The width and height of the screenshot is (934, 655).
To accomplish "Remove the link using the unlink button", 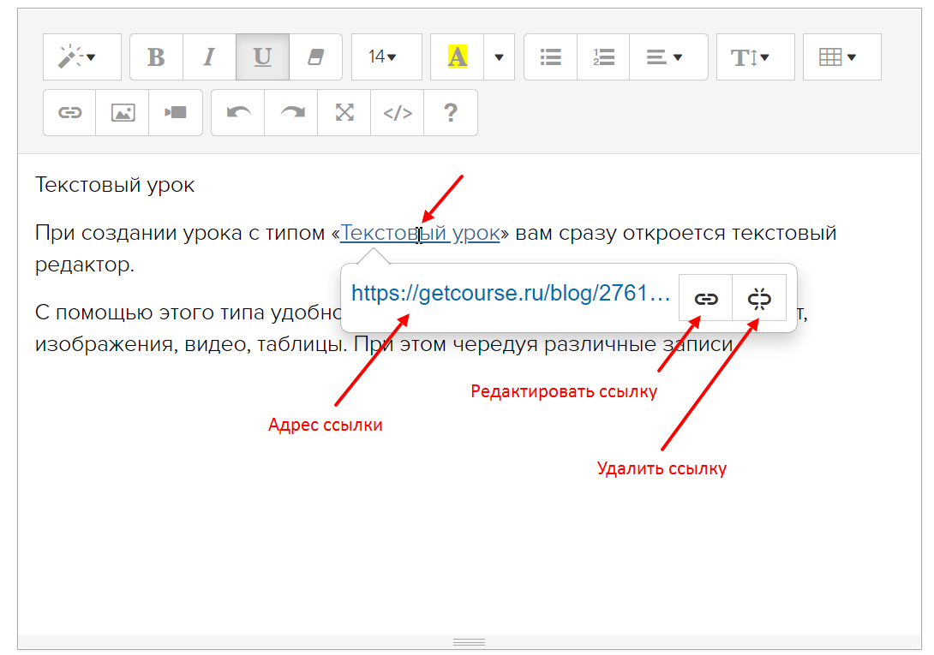I will 759,298.
